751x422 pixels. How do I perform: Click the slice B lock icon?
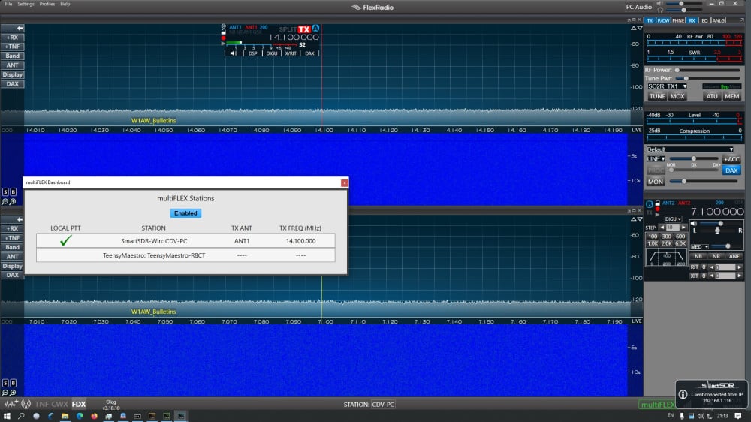tap(658, 203)
